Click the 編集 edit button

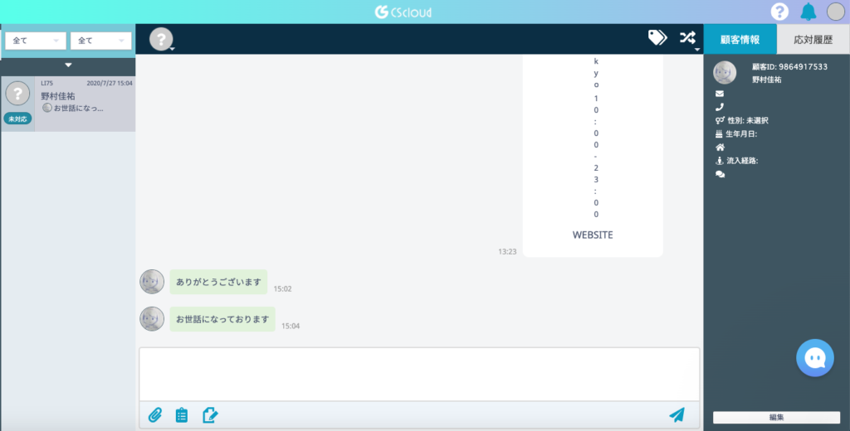pyautogui.click(x=776, y=418)
